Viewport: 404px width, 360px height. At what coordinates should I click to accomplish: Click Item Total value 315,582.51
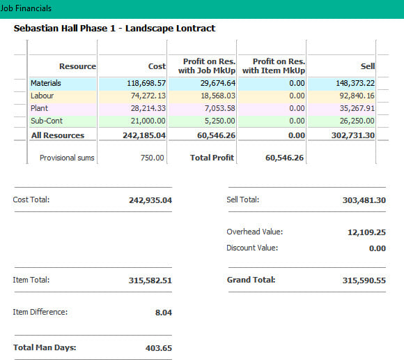click(150, 280)
